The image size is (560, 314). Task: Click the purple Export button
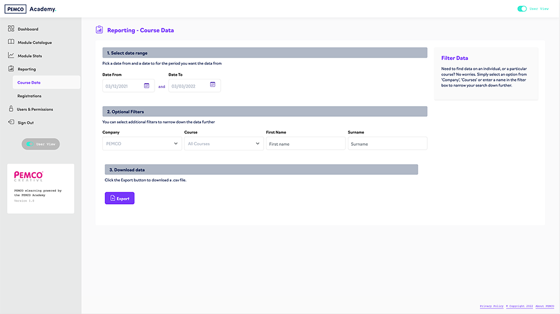click(x=119, y=198)
